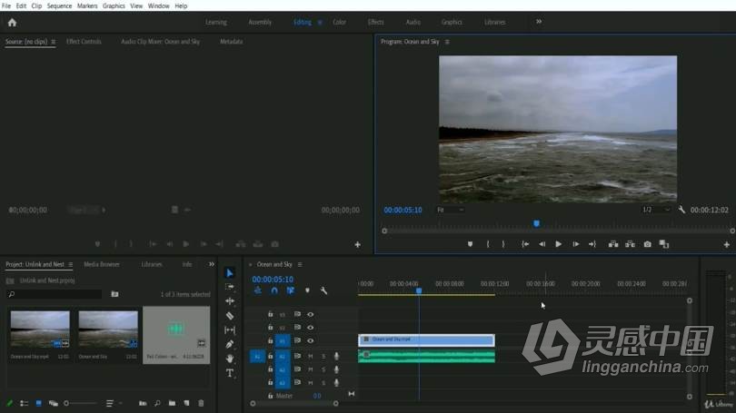Click New Item icon in Project panel
The height and width of the screenshot is (413, 736).
[x=187, y=403]
